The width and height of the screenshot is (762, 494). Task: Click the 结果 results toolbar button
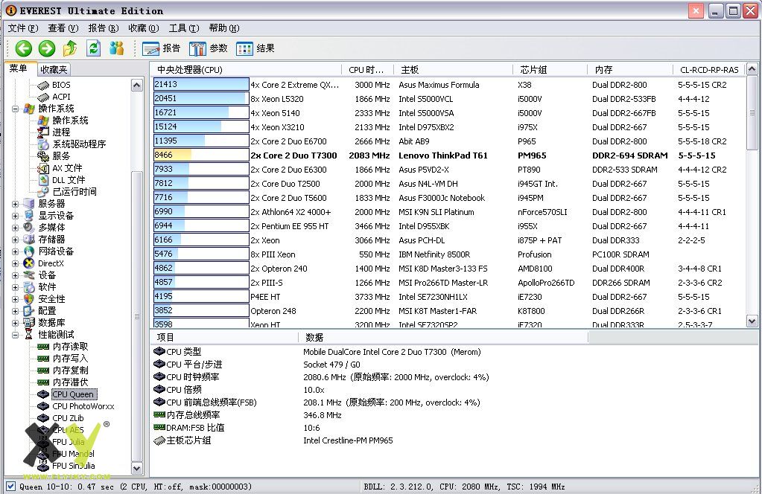(255, 48)
